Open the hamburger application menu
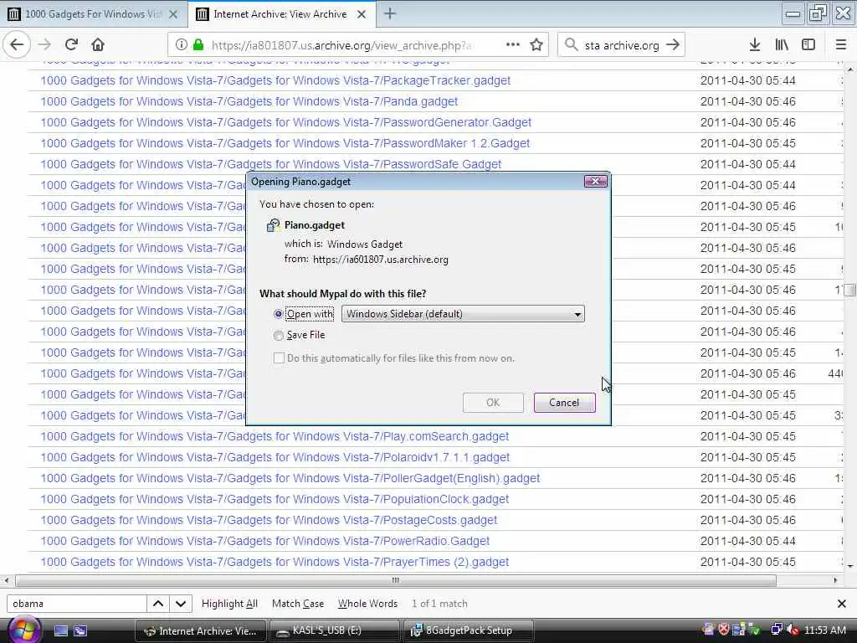 coord(840,45)
